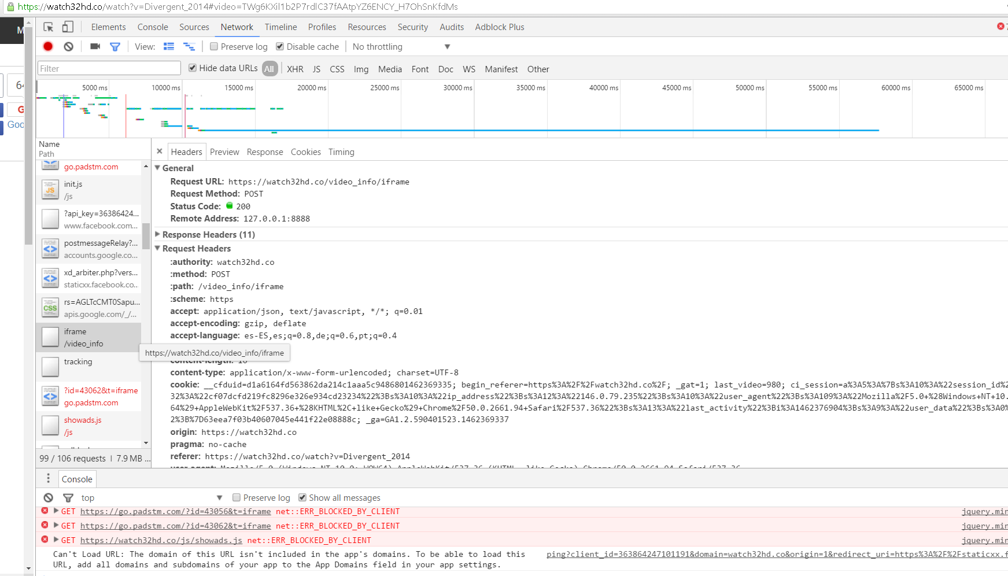The height and width of the screenshot is (576, 1008).
Task: Switch to the Adblock Plus tab
Action: [x=500, y=27]
